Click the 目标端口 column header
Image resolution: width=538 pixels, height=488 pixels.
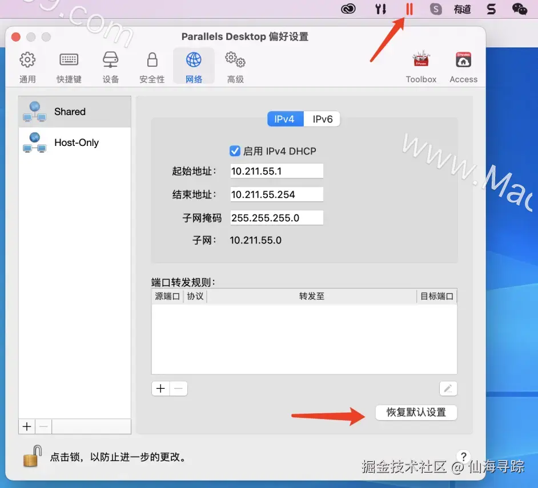[436, 296]
